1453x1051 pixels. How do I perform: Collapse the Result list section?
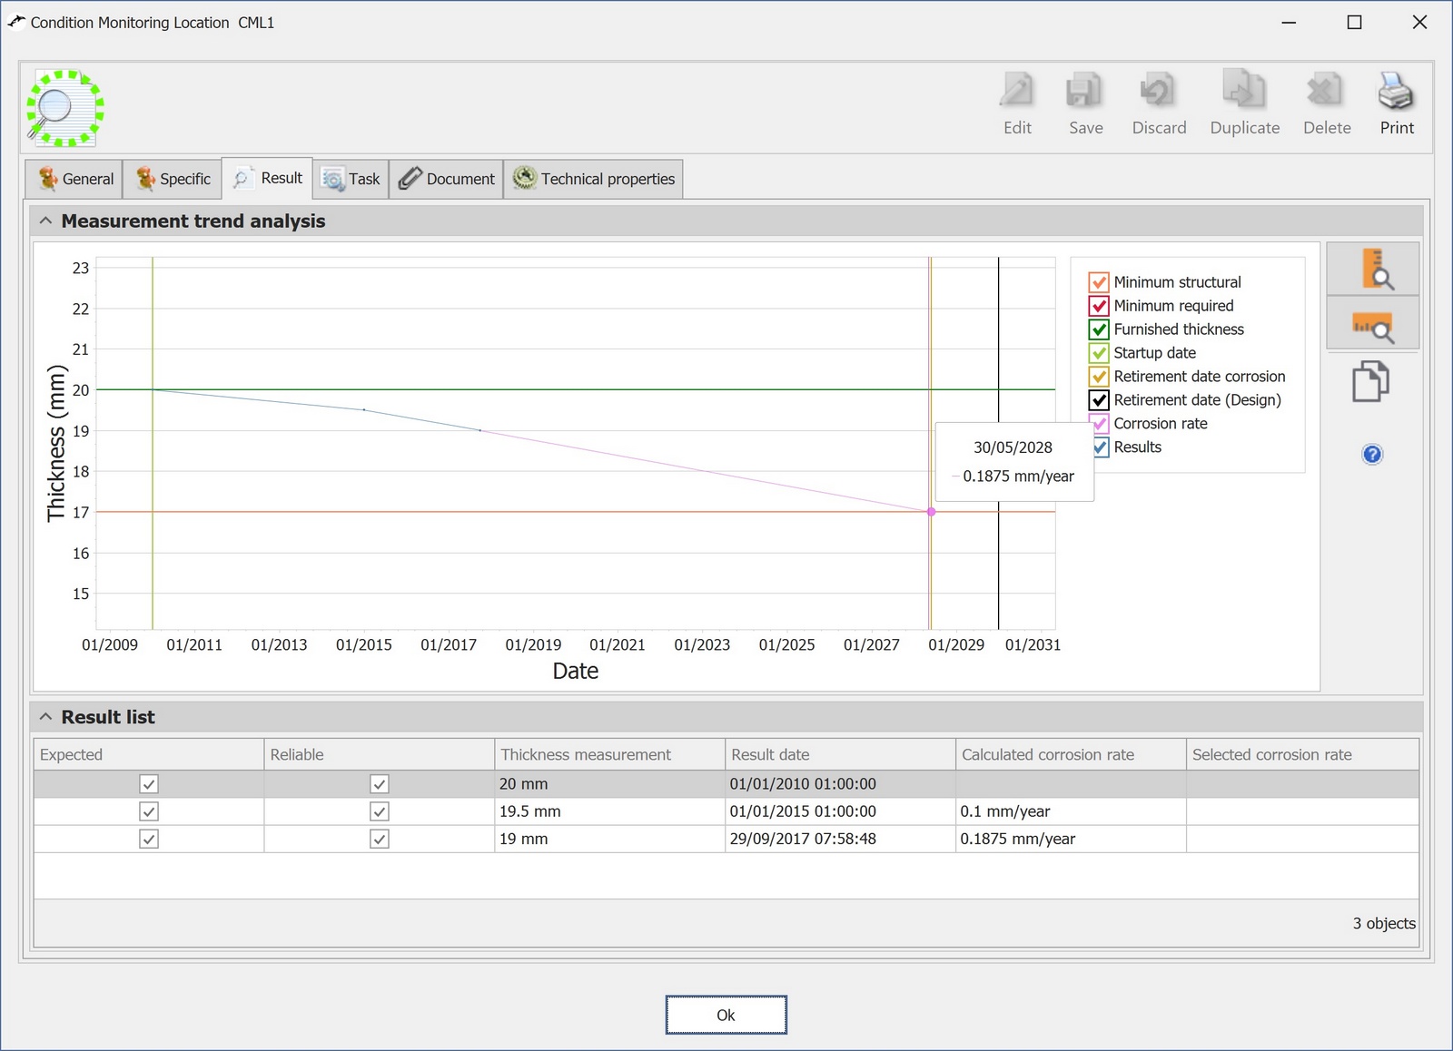45,717
